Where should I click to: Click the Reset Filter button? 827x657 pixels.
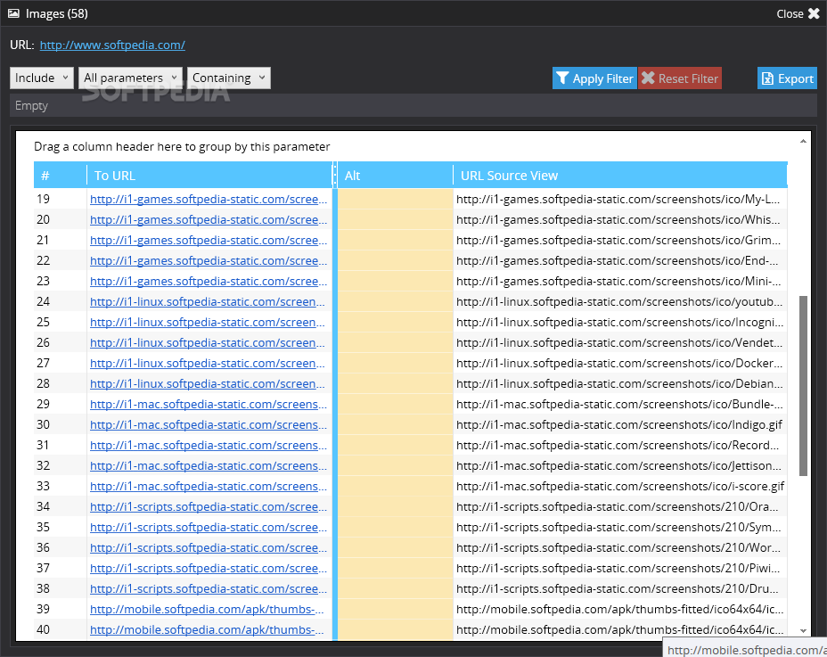(x=680, y=78)
